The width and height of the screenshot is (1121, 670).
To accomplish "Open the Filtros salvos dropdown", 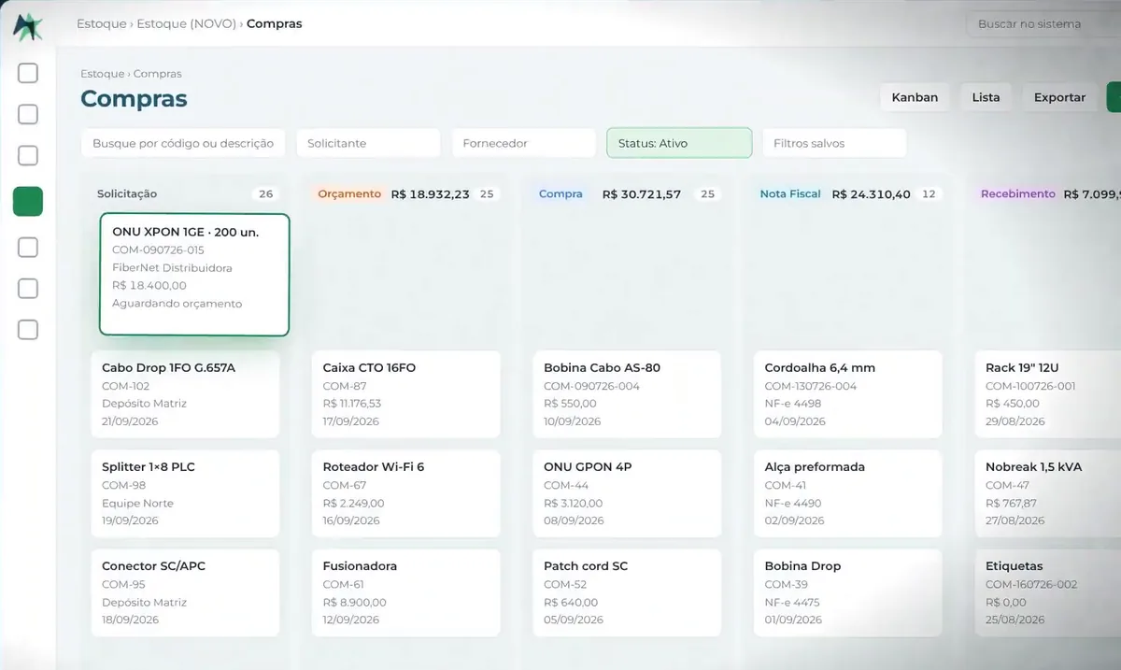I will [834, 143].
